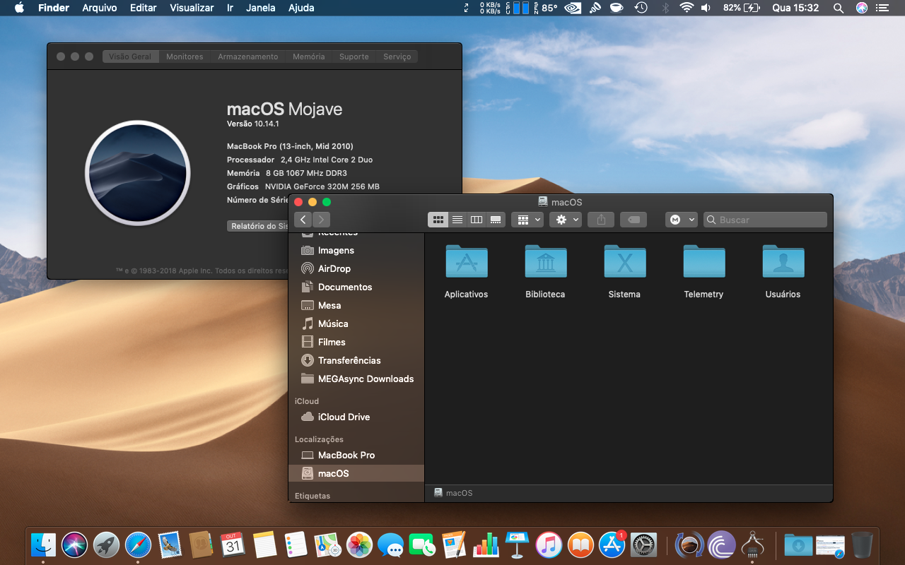
Task: Click the volume menu bar icon
Action: (x=706, y=8)
